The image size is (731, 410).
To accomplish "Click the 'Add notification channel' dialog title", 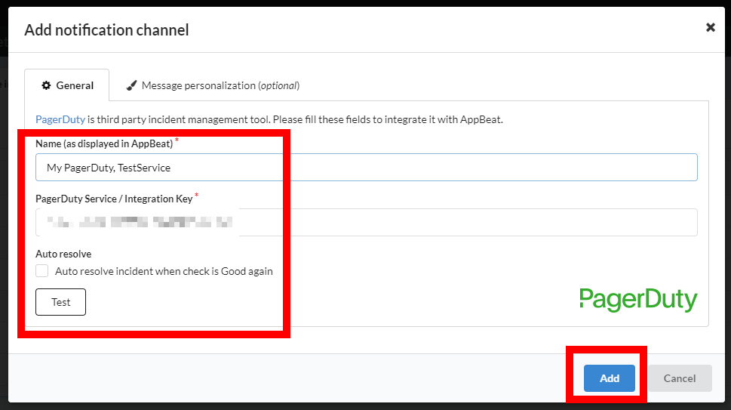I will [x=107, y=30].
